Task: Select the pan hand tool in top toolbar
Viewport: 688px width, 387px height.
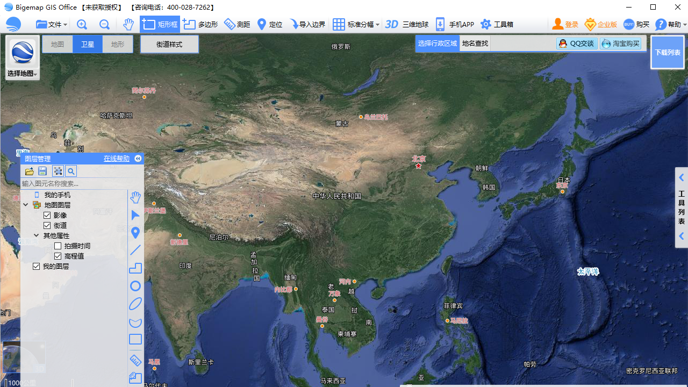Action: pyautogui.click(x=128, y=25)
